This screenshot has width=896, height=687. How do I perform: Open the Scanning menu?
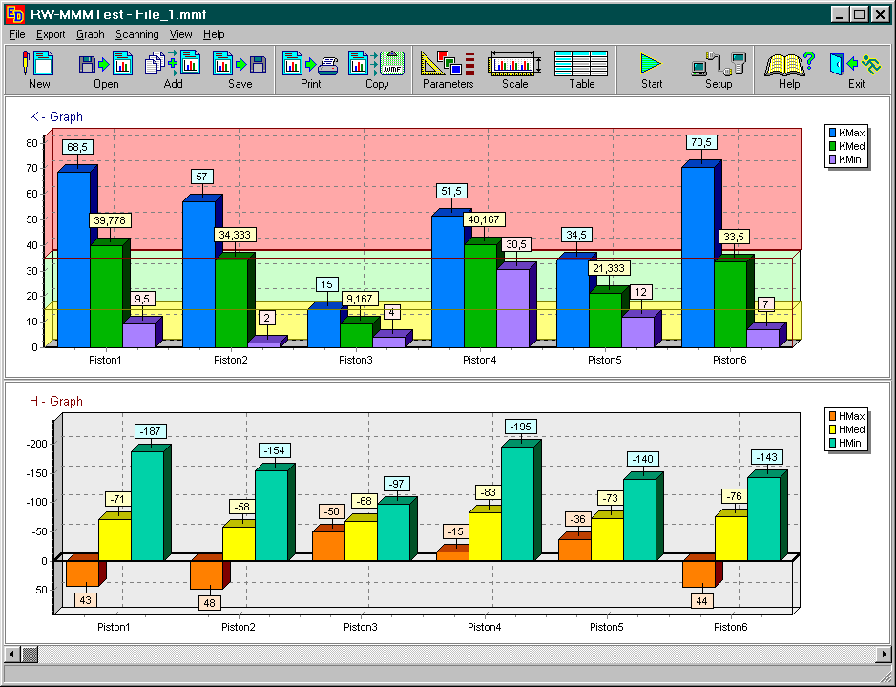pos(137,34)
